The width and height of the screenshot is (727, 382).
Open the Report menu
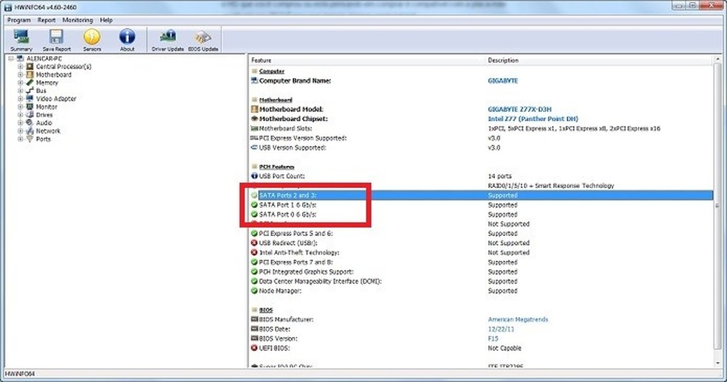tap(47, 21)
